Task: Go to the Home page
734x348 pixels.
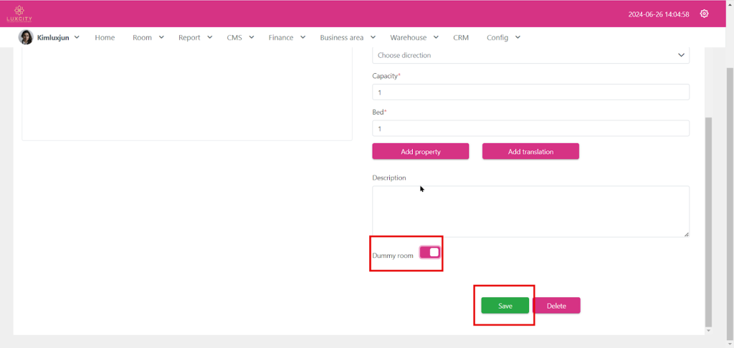Action: 105,37
